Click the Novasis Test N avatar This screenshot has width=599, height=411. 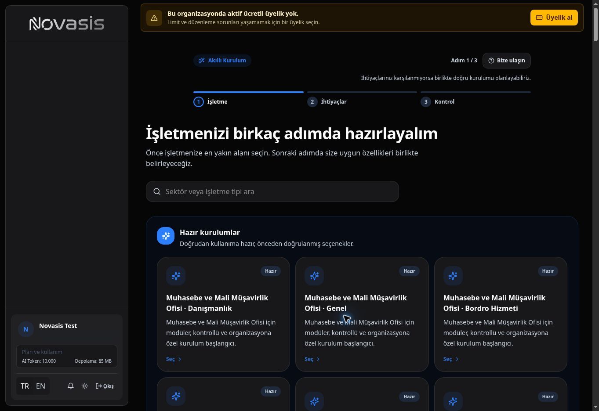pos(26,329)
